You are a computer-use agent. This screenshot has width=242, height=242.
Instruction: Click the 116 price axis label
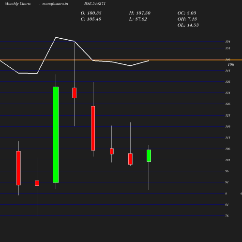coord(227,126)
